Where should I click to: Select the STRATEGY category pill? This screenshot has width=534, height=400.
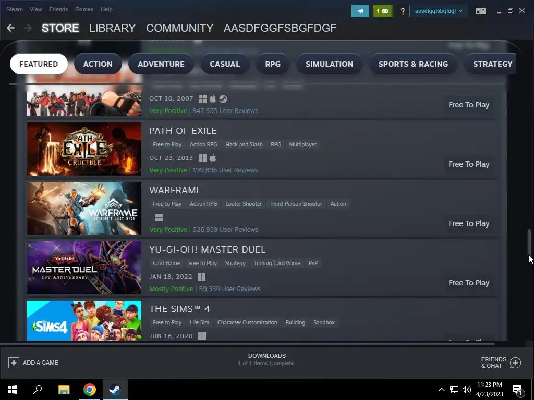pyautogui.click(x=490, y=64)
